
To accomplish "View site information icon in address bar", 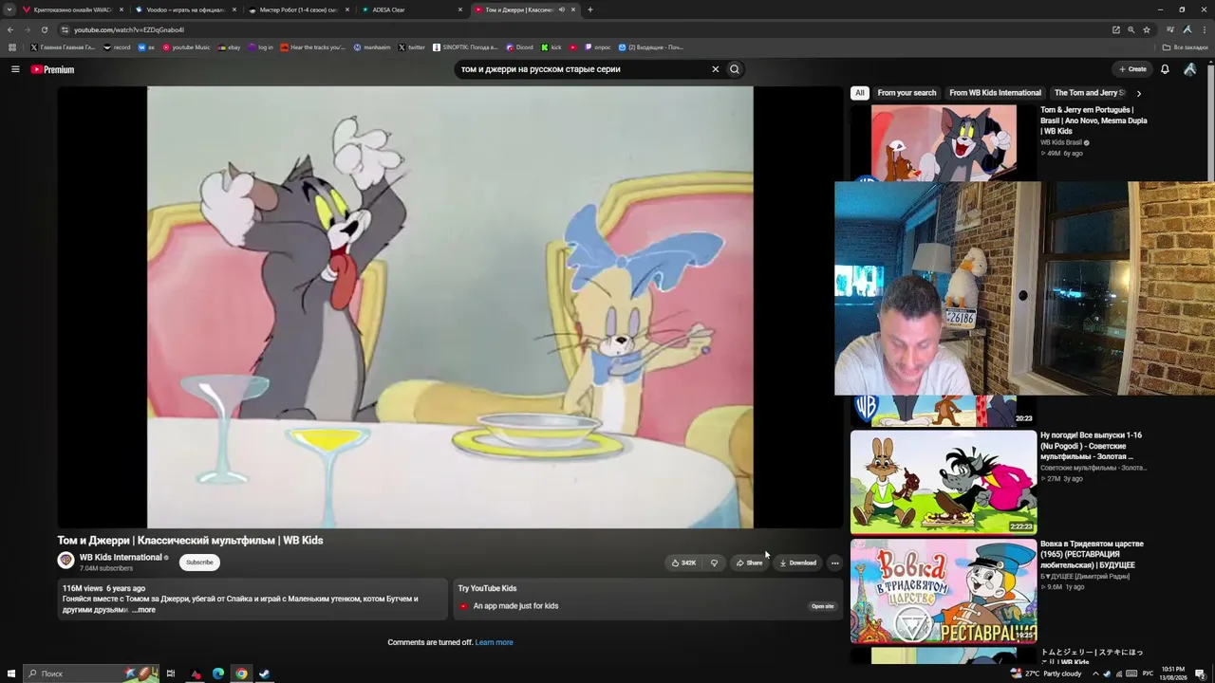I will coord(64,29).
